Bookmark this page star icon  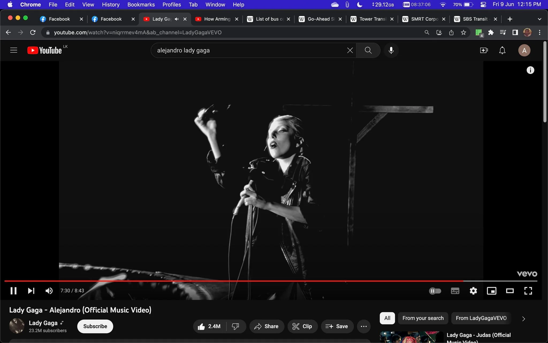click(463, 32)
